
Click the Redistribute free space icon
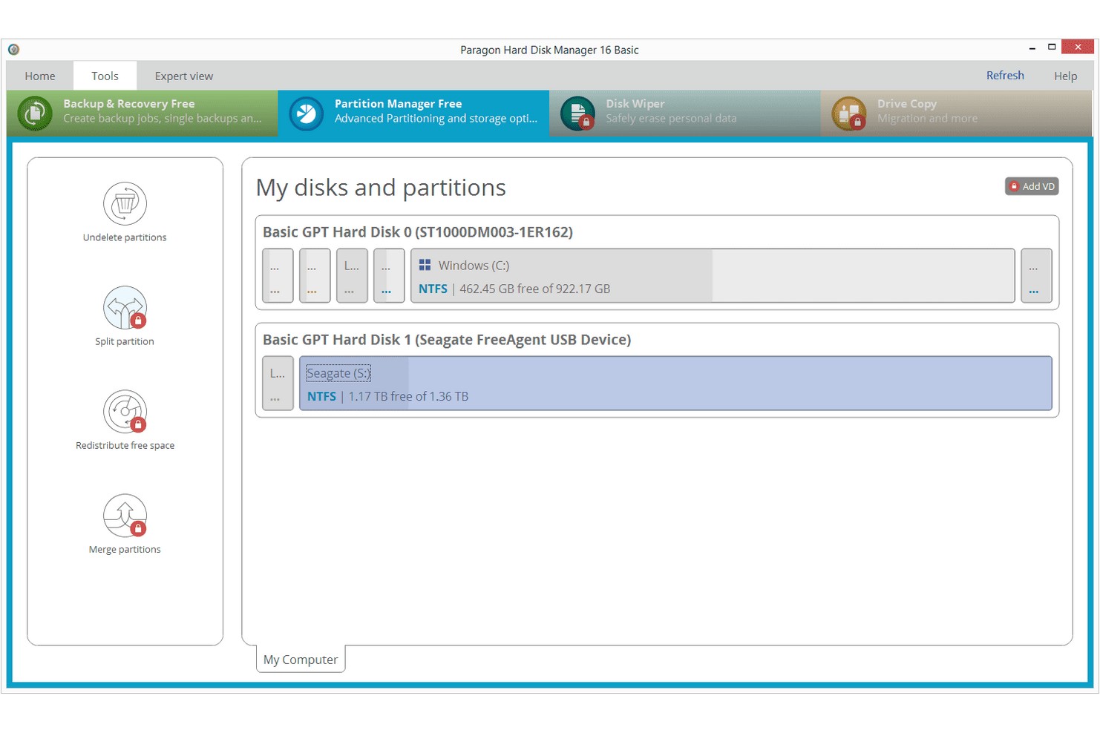[x=125, y=411]
